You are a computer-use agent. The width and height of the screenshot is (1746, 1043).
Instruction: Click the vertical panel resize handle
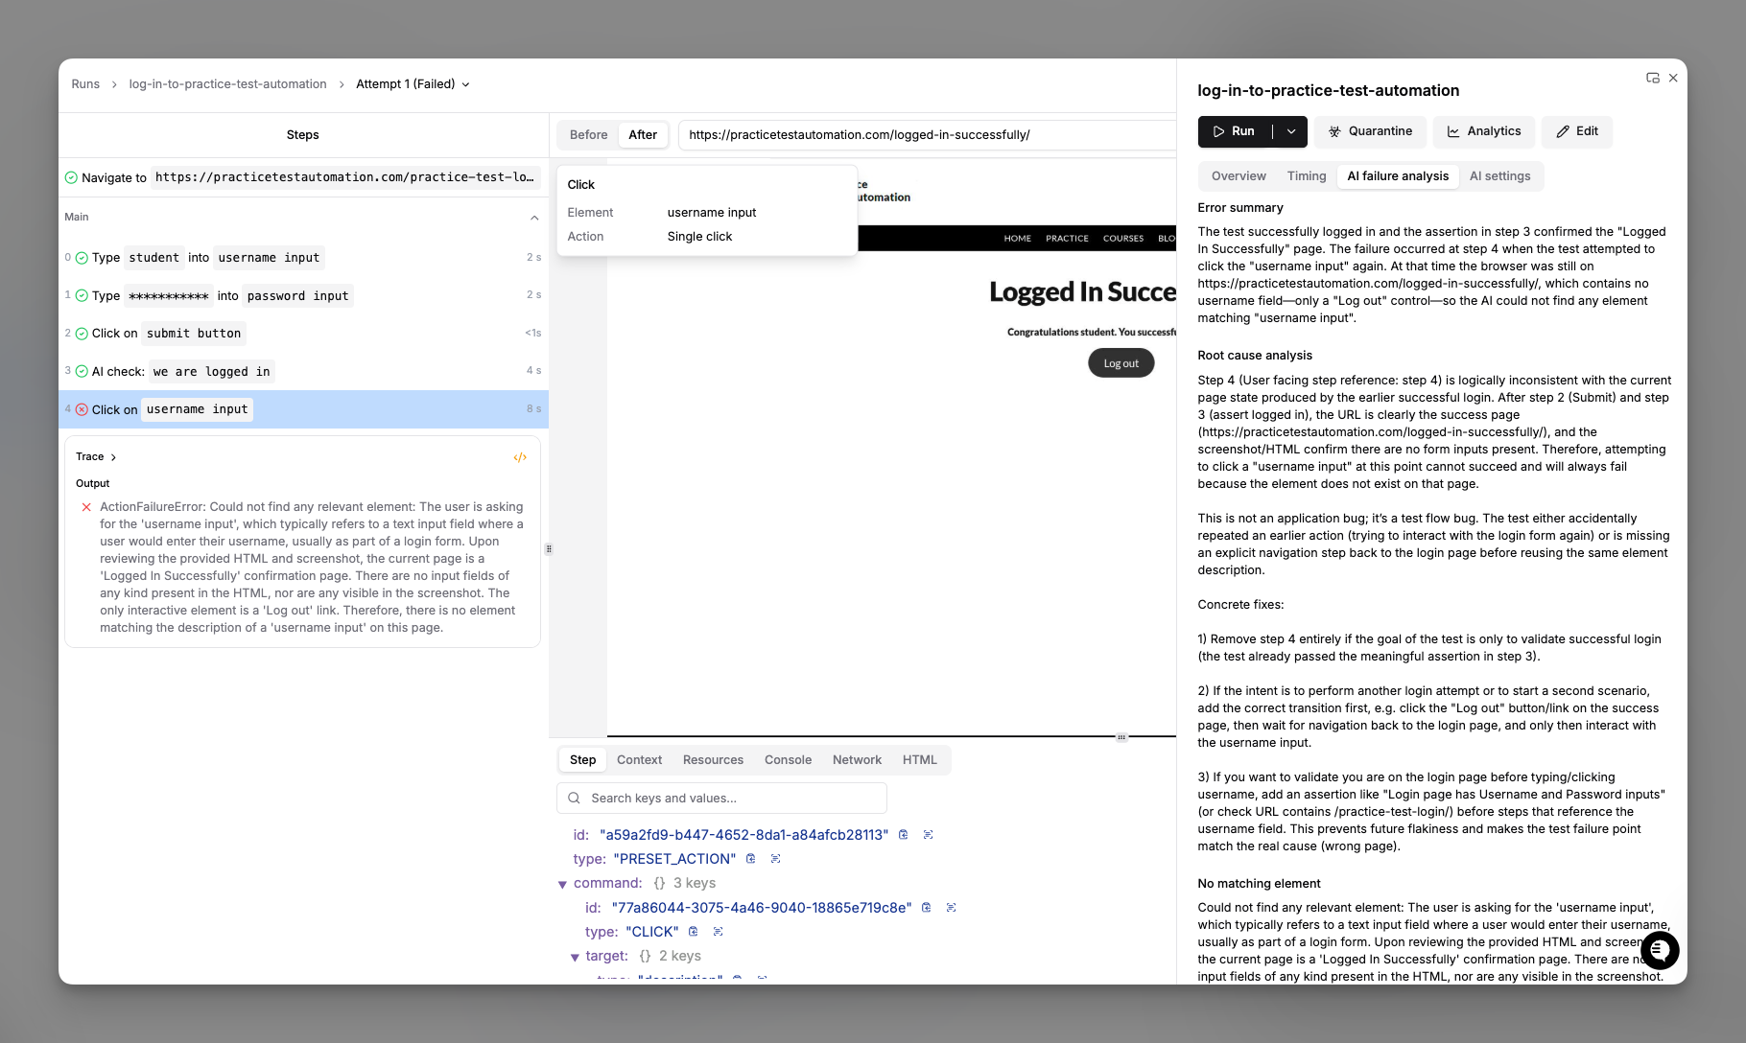pos(549,549)
